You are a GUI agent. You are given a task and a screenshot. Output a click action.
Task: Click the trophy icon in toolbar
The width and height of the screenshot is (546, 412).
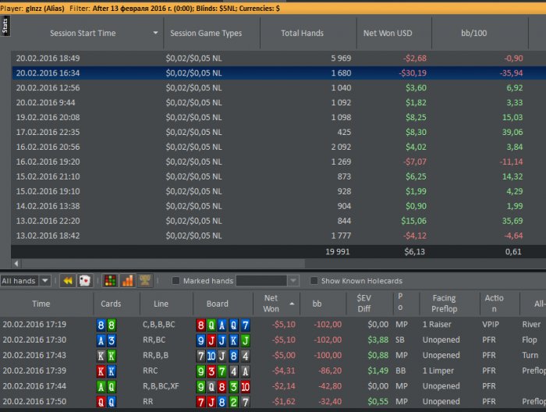(145, 281)
